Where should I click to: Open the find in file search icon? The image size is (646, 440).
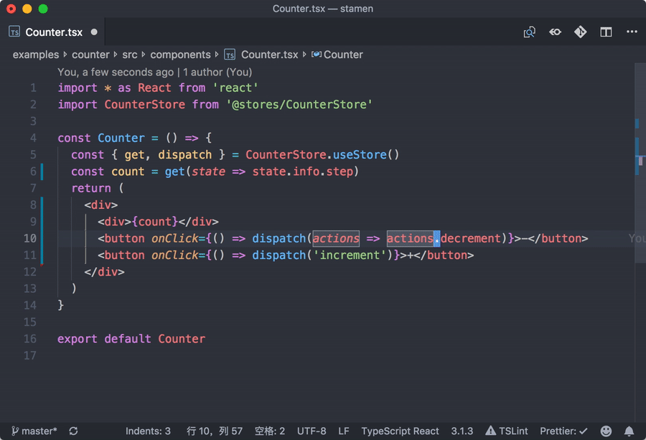pos(530,32)
